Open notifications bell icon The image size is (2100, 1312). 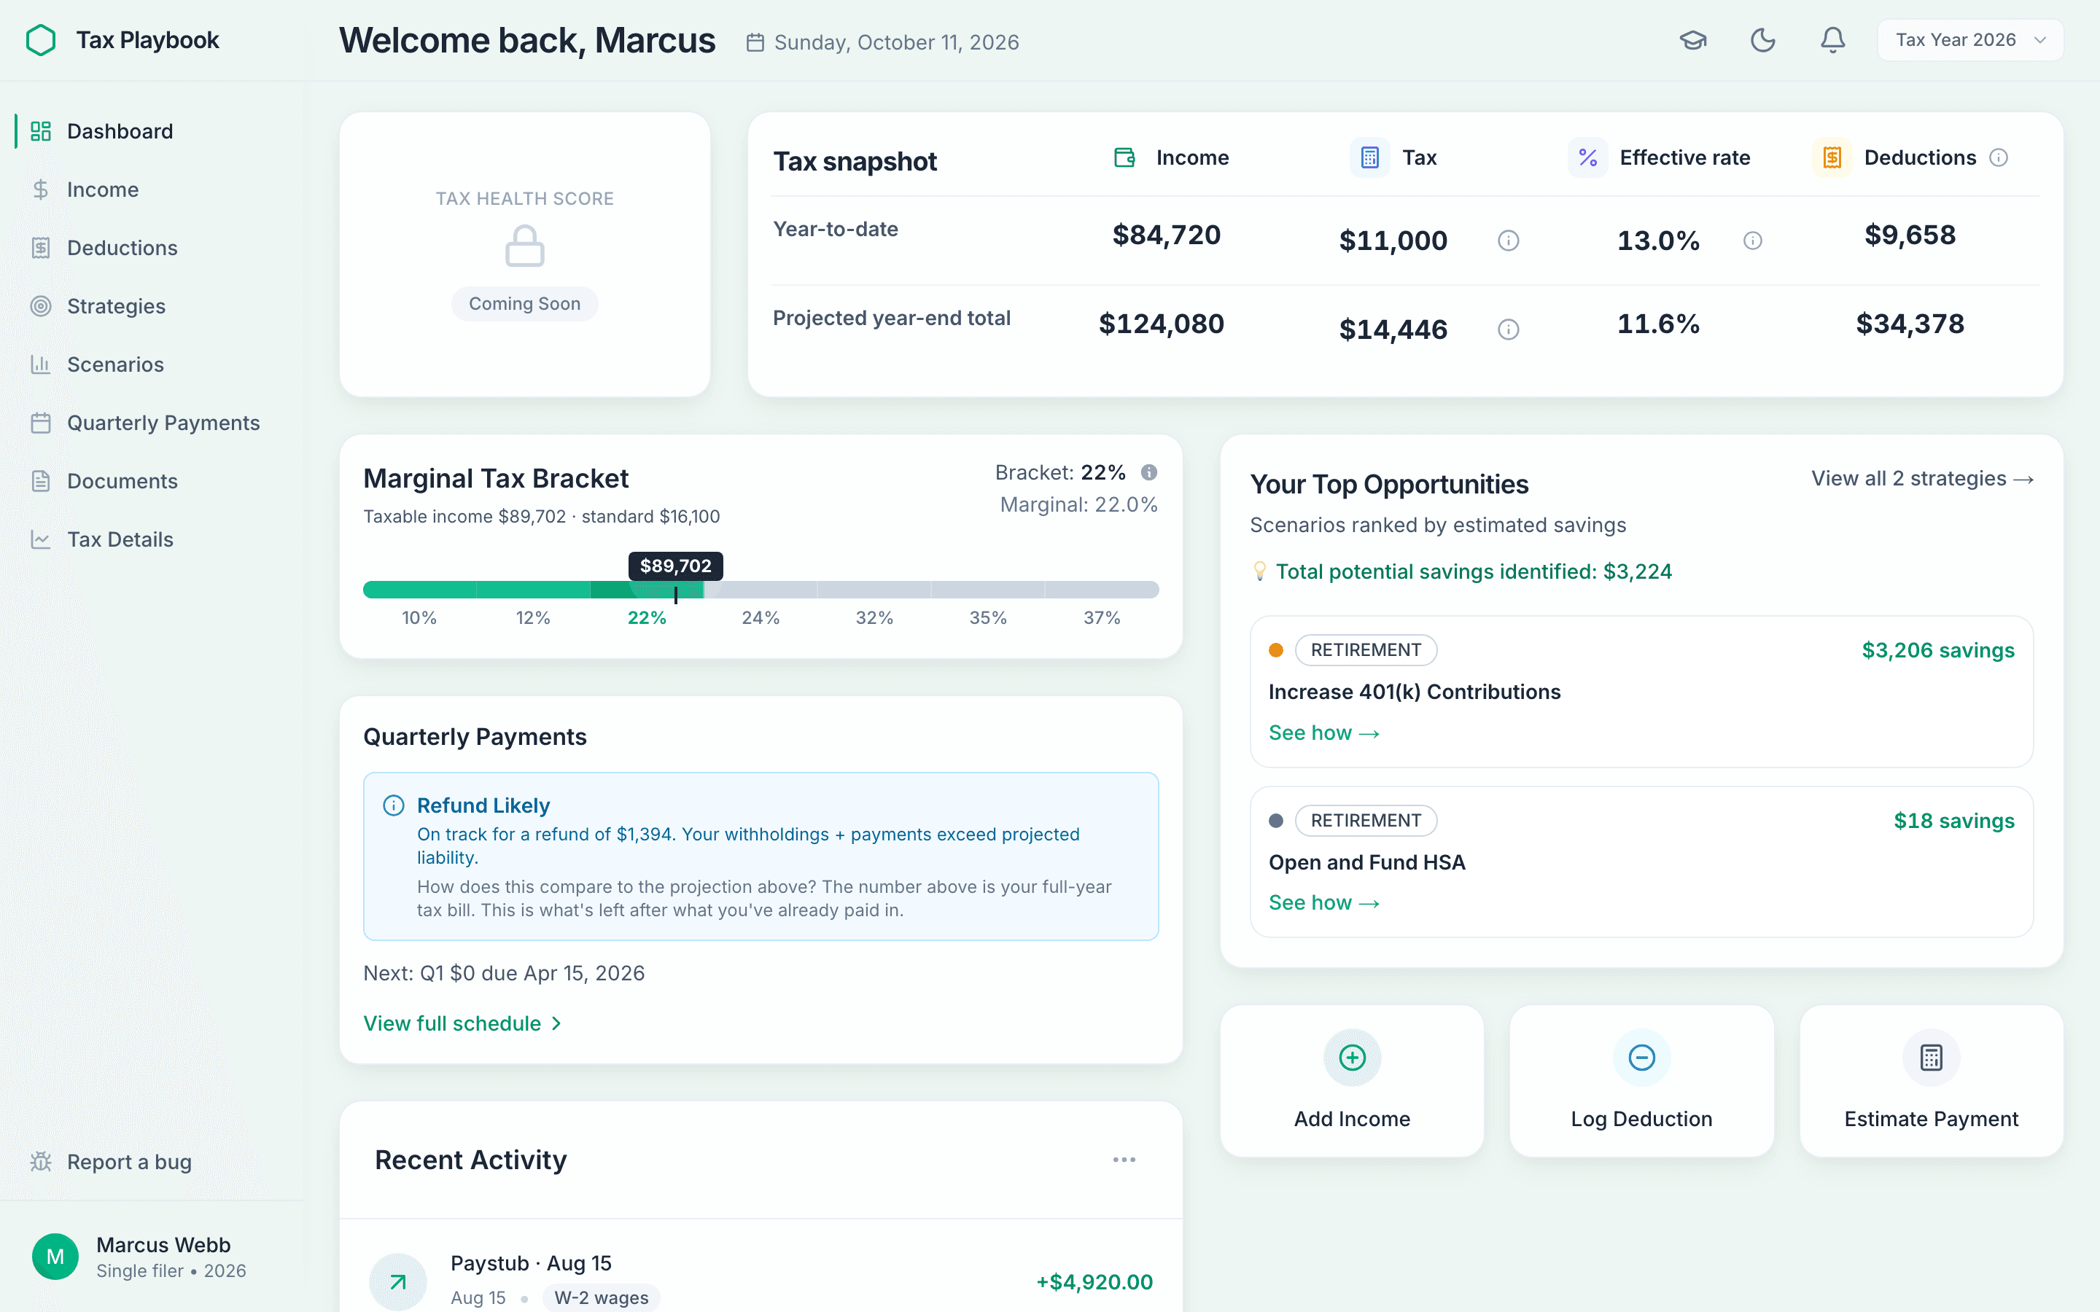click(1832, 40)
